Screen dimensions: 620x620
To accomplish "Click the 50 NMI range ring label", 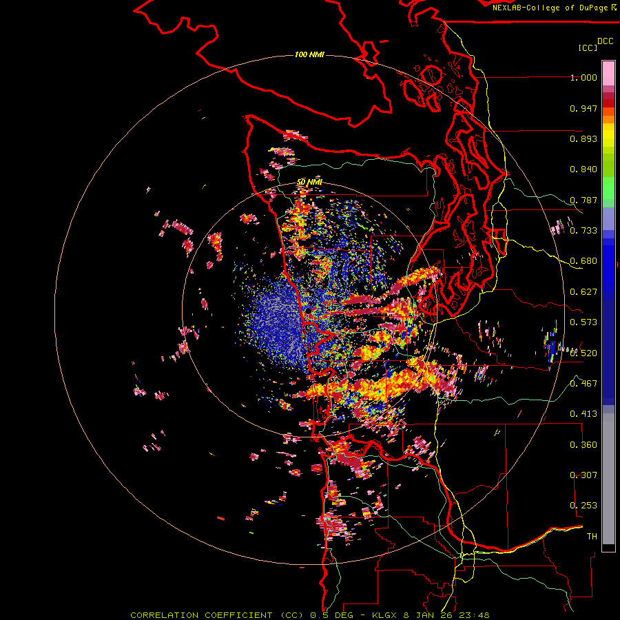I will coord(309,182).
